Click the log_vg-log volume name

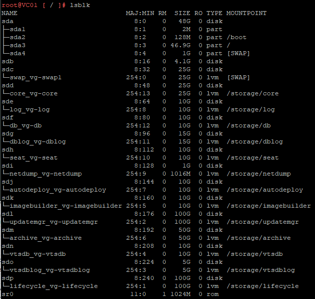30,109
